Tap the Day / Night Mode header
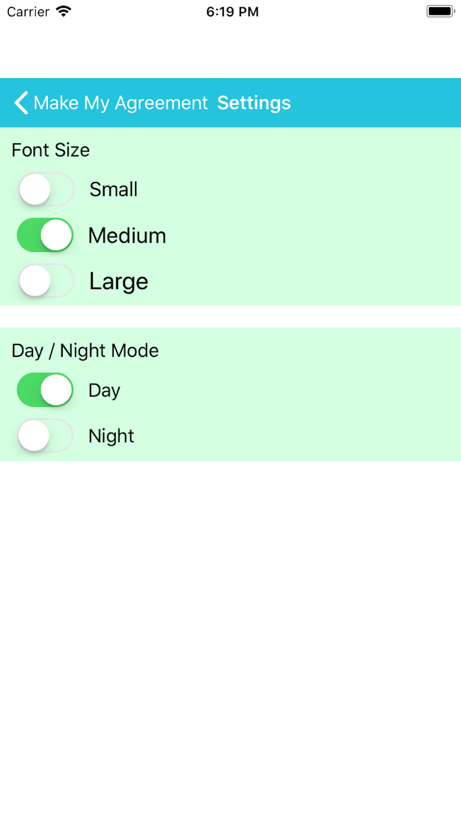 coord(85,351)
